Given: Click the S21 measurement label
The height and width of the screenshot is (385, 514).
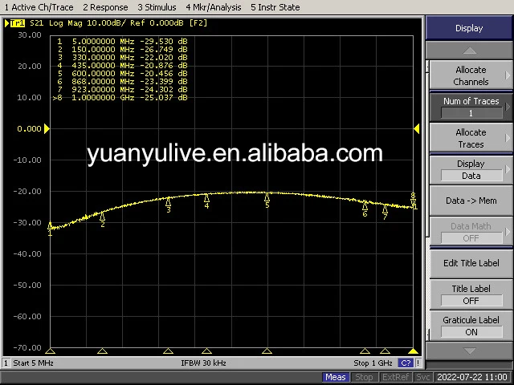Looking at the screenshot, I should coord(37,23).
